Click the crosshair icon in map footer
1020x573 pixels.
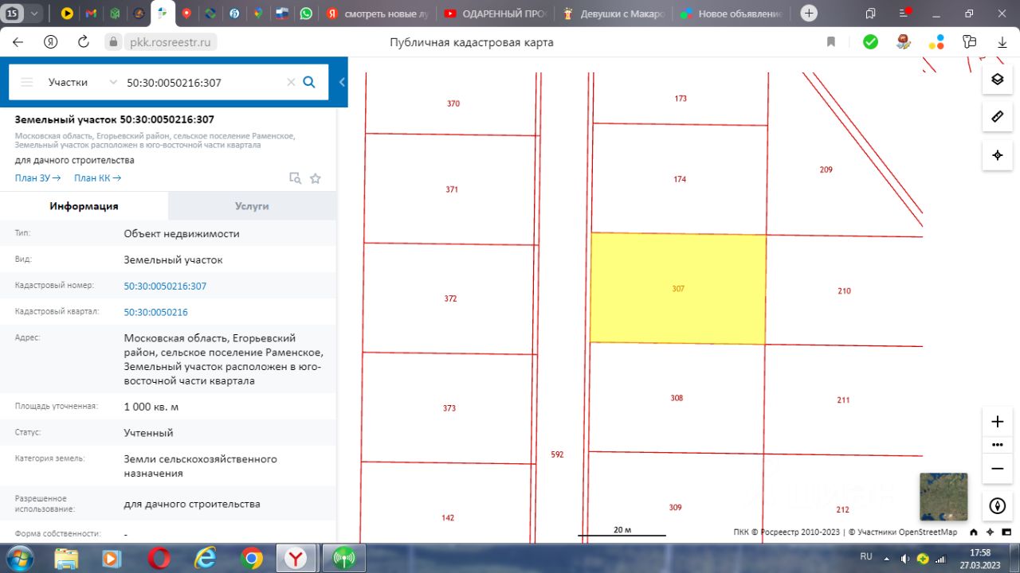tap(990, 532)
